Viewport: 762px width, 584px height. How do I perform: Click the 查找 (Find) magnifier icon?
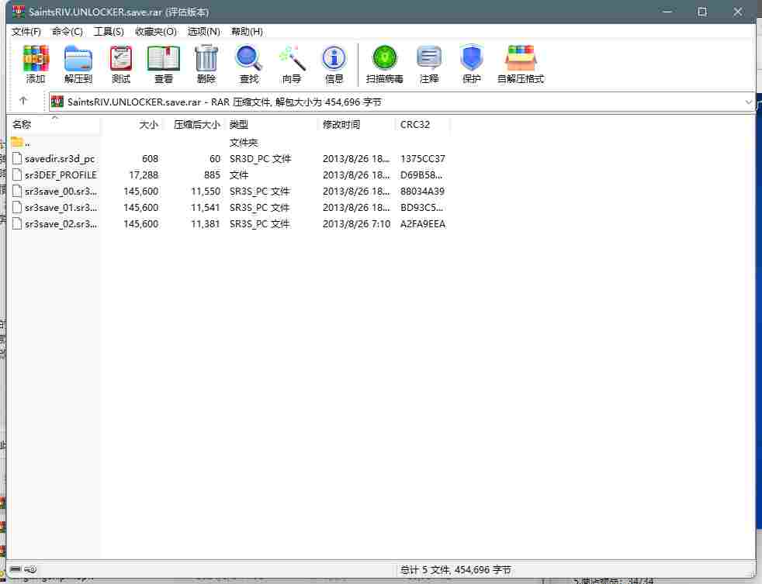[x=249, y=58]
